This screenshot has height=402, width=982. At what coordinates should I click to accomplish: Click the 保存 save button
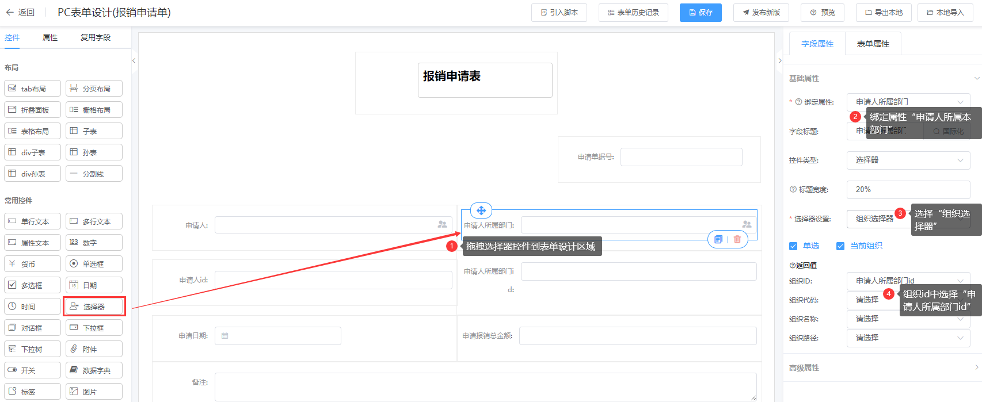[x=701, y=12]
